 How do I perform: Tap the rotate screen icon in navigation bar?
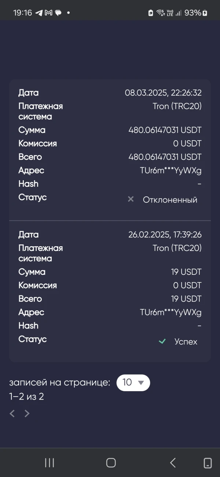tap(208, 463)
